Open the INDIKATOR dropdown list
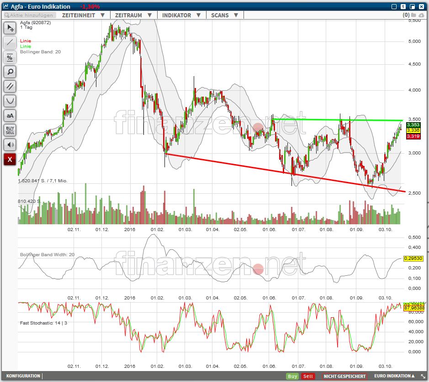 [x=181, y=15]
